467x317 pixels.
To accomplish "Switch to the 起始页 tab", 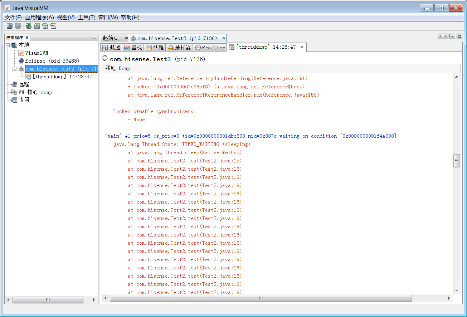I will click(x=111, y=38).
